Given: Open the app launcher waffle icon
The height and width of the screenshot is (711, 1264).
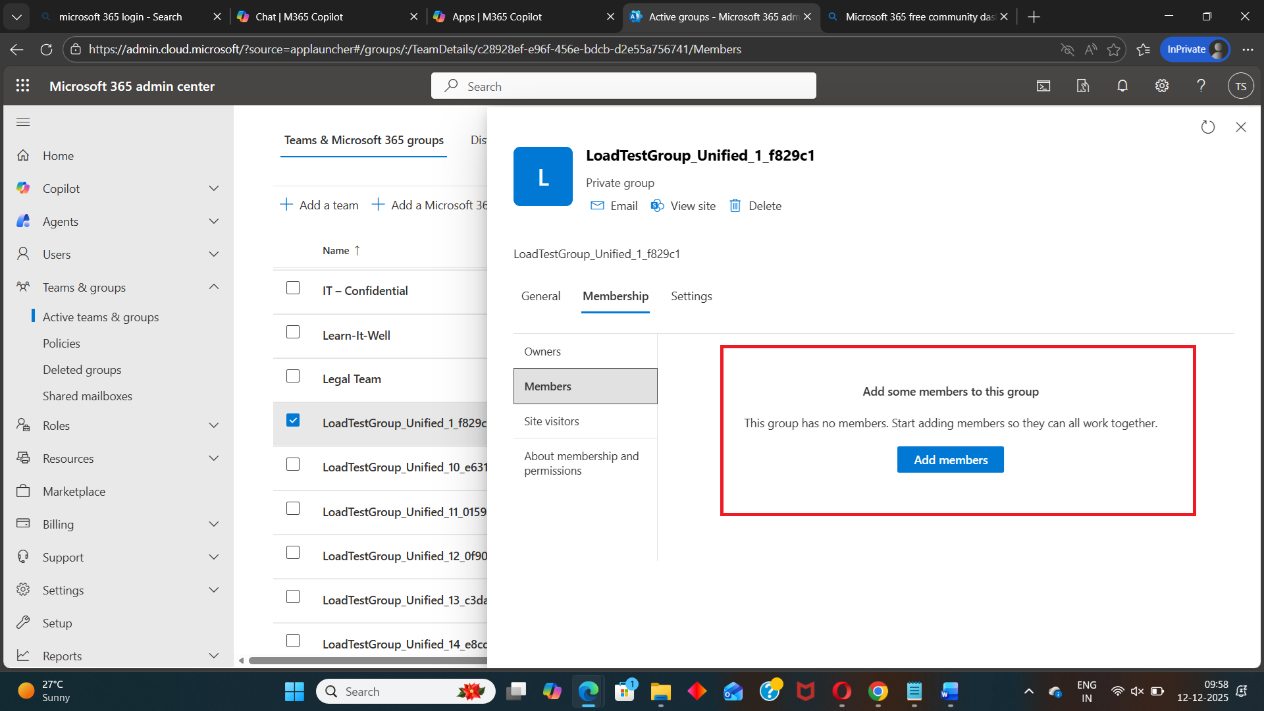Looking at the screenshot, I should [23, 86].
